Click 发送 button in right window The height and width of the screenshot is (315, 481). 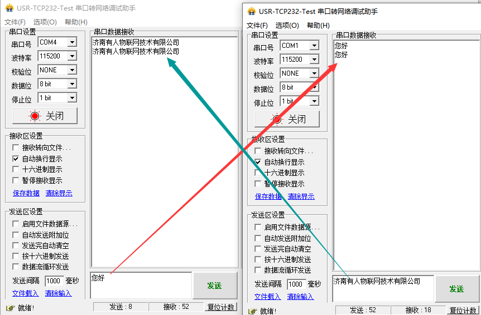click(457, 289)
